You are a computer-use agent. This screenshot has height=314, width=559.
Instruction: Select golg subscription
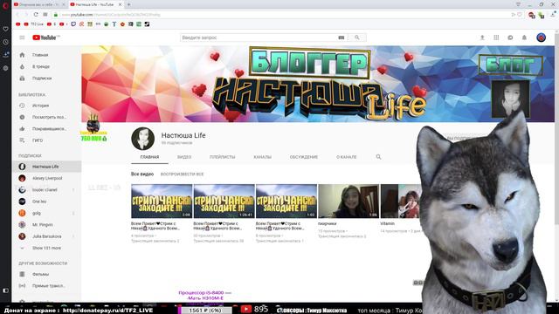46,213
